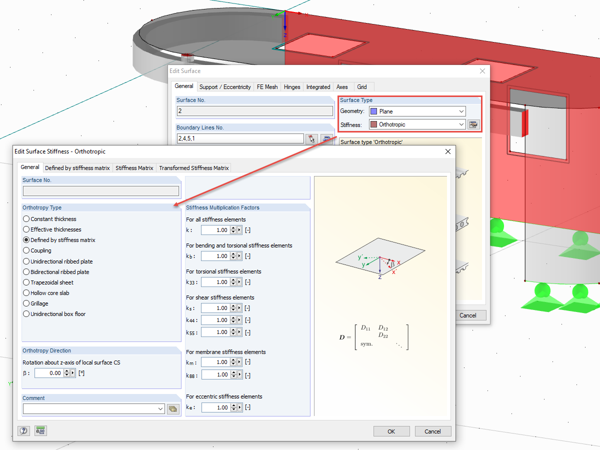The width and height of the screenshot is (600, 450).
Task: Open the Edit Surface Stiffness dialog icon next to Orthotropic
Action: coord(473,124)
